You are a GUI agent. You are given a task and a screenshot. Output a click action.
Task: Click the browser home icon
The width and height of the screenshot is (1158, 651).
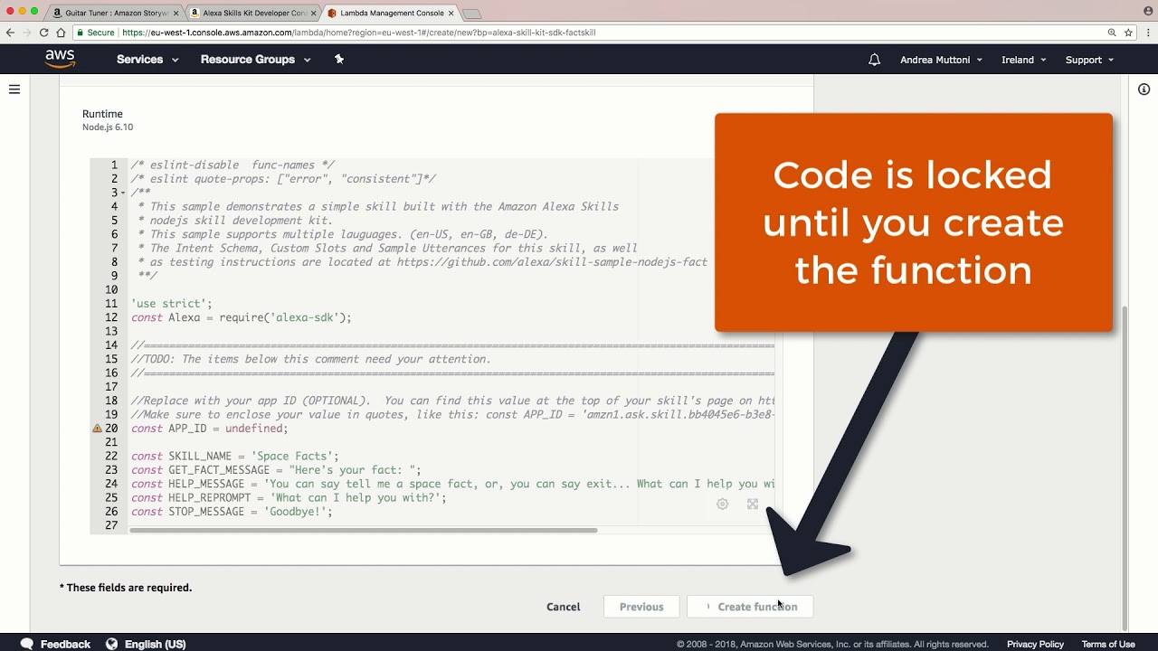pos(61,33)
